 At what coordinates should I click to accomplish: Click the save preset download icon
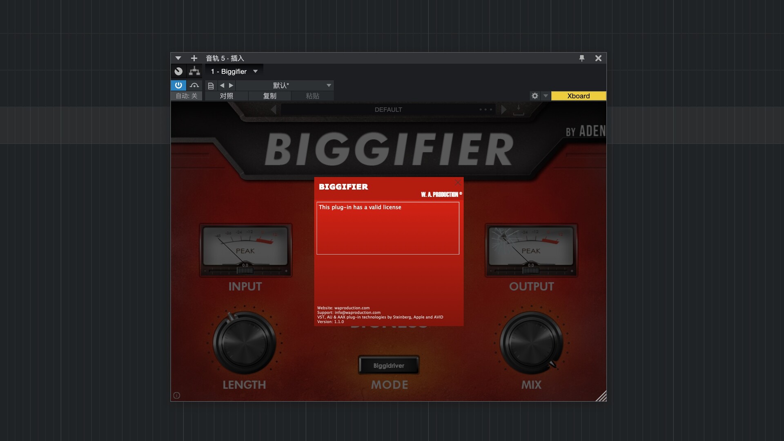[518, 109]
